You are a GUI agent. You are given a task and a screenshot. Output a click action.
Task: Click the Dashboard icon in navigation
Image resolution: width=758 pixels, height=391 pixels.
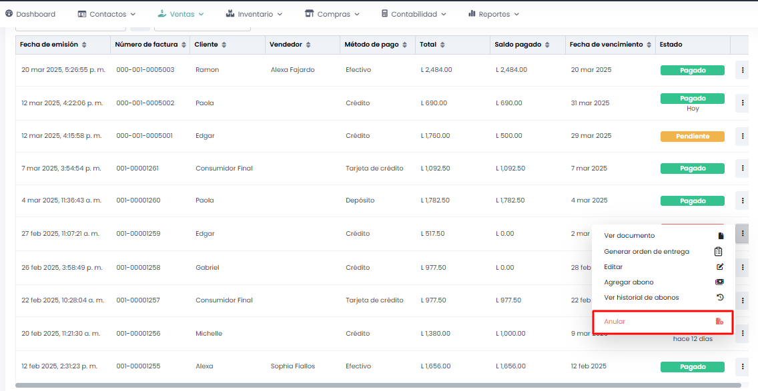pyautogui.click(x=9, y=13)
